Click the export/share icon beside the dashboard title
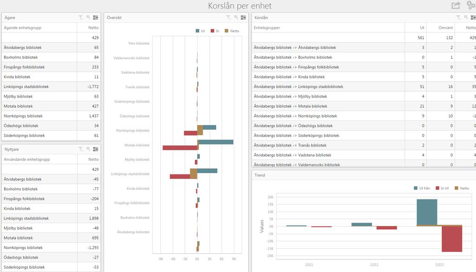Image resolution: width=476 pixels, height=272 pixels. point(456,5)
